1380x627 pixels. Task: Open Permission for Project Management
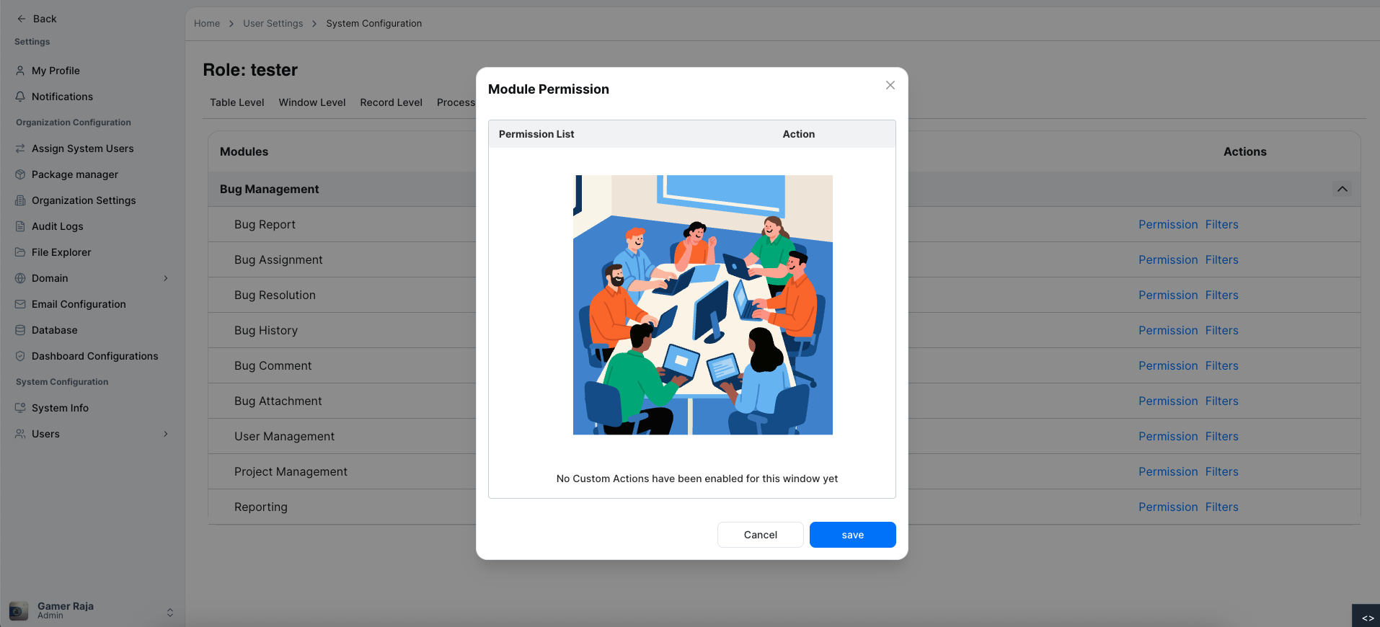coord(1168,472)
